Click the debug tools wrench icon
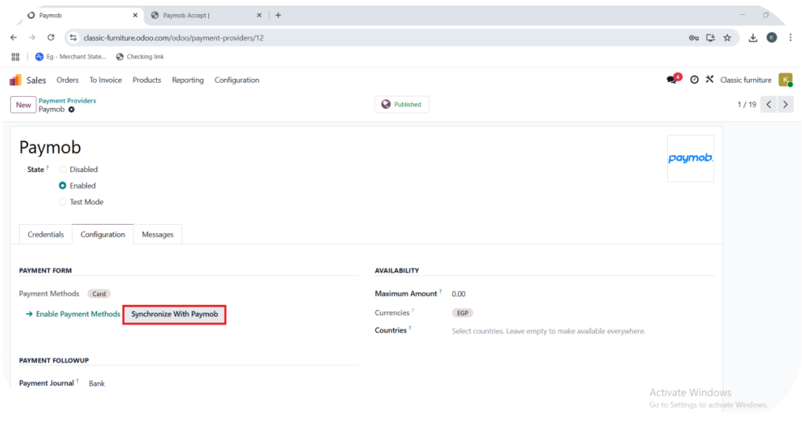 click(709, 80)
